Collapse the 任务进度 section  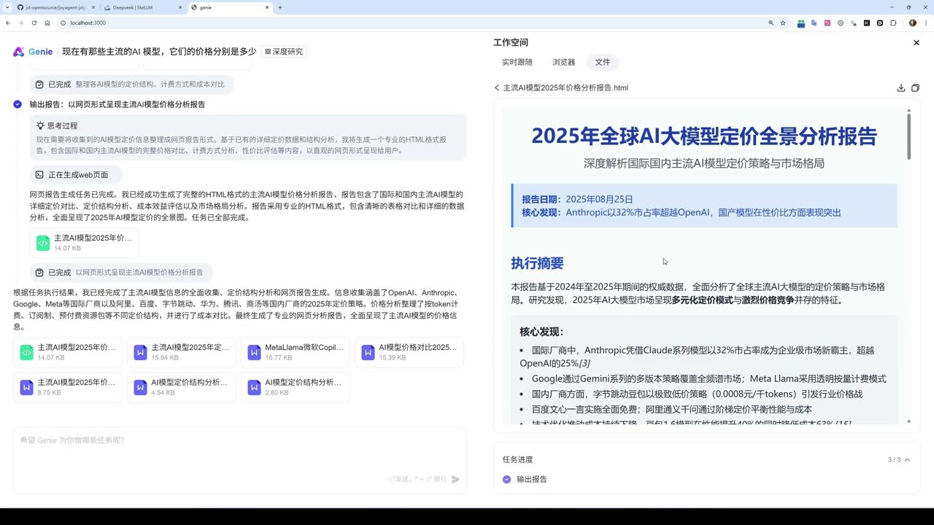coord(908,459)
